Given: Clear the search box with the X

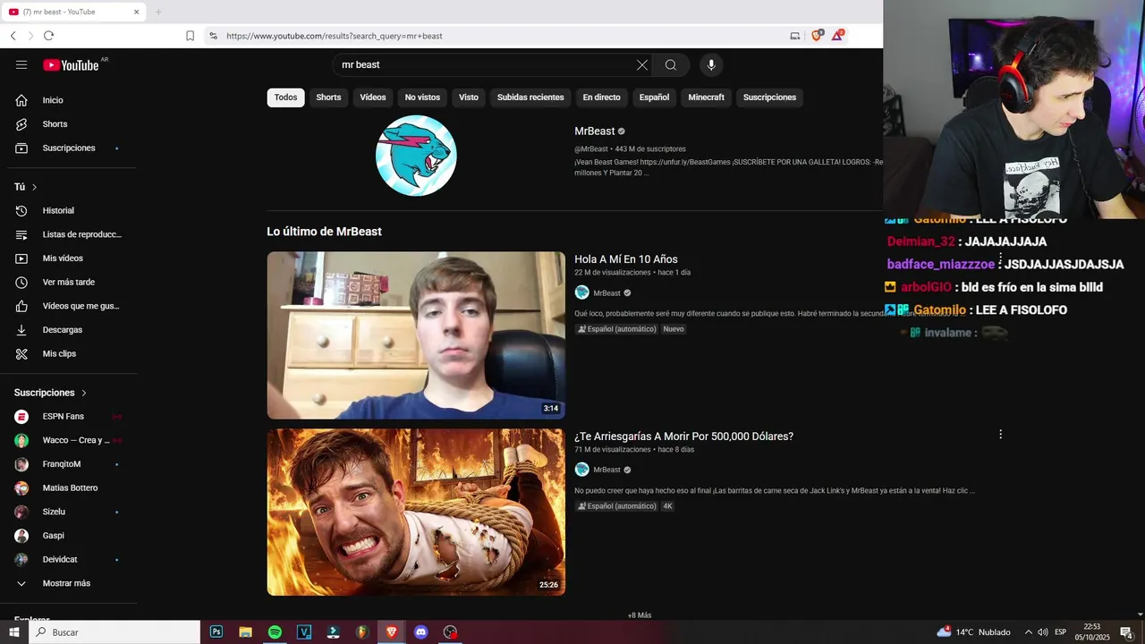Looking at the screenshot, I should 641,64.
